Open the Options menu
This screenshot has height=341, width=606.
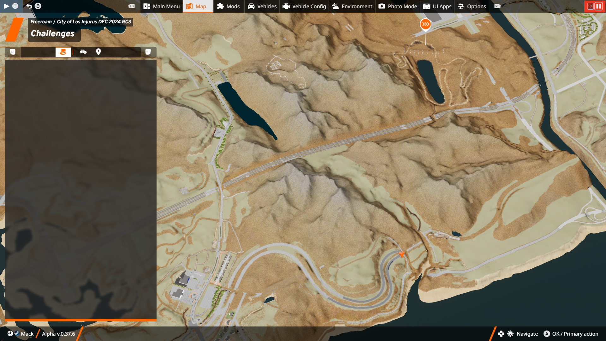pos(472,6)
